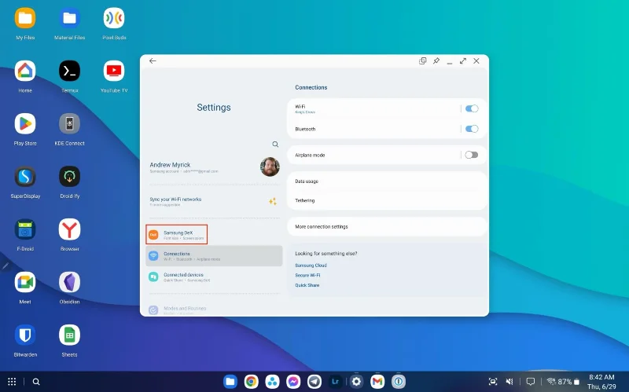Launch KDE Connect from the desktop
The width and height of the screenshot is (629, 392).
coord(69,124)
